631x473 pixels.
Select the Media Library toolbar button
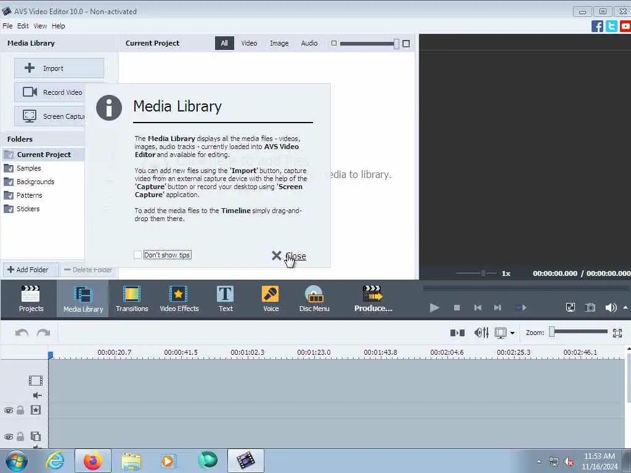(x=83, y=299)
